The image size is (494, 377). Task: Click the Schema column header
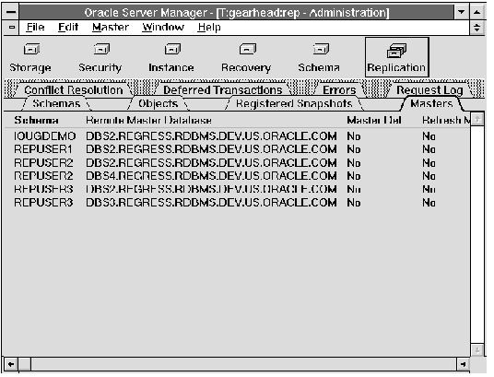click(36, 120)
